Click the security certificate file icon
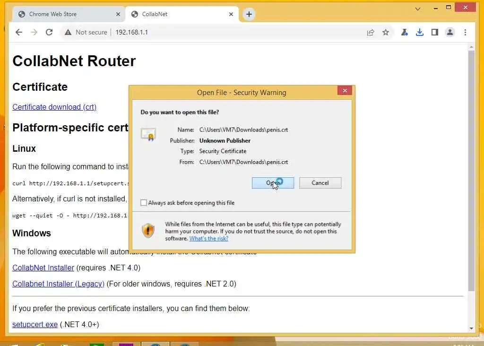The image size is (484, 346). point(148,134)
